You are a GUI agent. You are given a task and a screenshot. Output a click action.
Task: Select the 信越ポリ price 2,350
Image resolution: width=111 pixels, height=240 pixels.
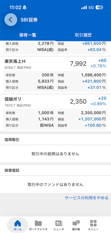78,101
